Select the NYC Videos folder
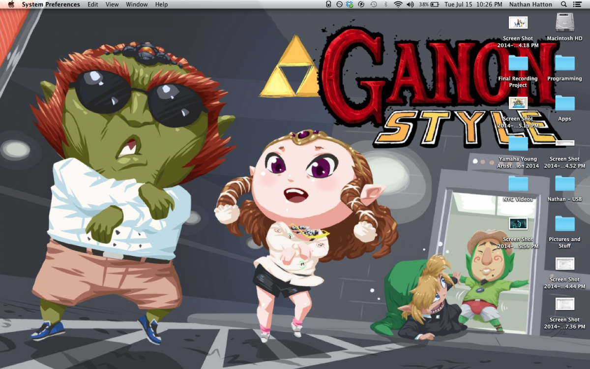This screenshot has width=590, height=369. [518, 184]
